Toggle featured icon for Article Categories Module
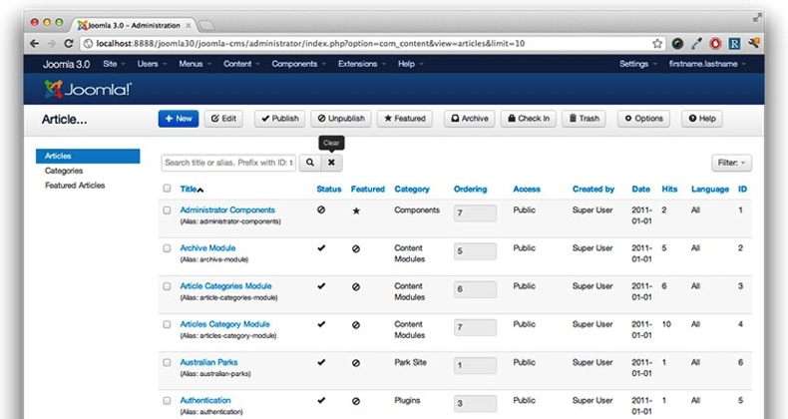This screenshot has width=788, height=419. pos(356,287)
